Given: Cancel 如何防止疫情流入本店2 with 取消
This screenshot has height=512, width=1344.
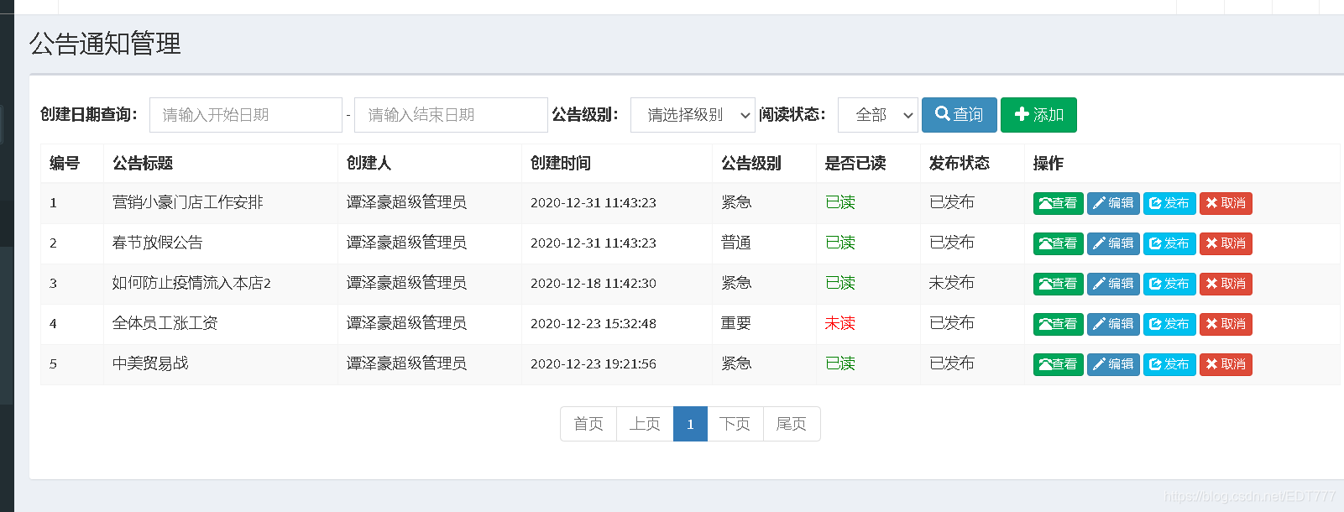Looking at the screenshot, I should tap(1226, 284).
